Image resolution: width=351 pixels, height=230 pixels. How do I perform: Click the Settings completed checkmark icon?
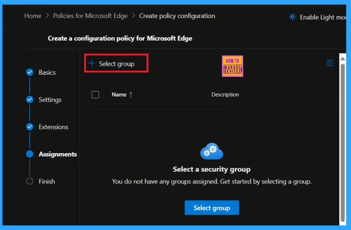pyautogui.click(x=29, y=99)
